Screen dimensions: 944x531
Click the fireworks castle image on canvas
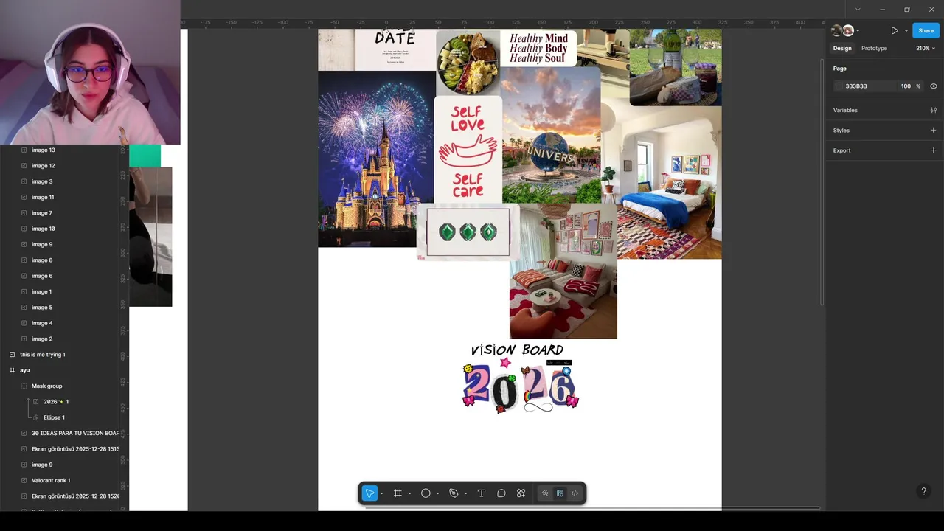coord(375,159)
